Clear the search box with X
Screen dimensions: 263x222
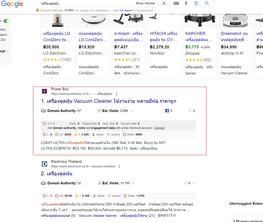pyautogui.click(x=164, y=3)
